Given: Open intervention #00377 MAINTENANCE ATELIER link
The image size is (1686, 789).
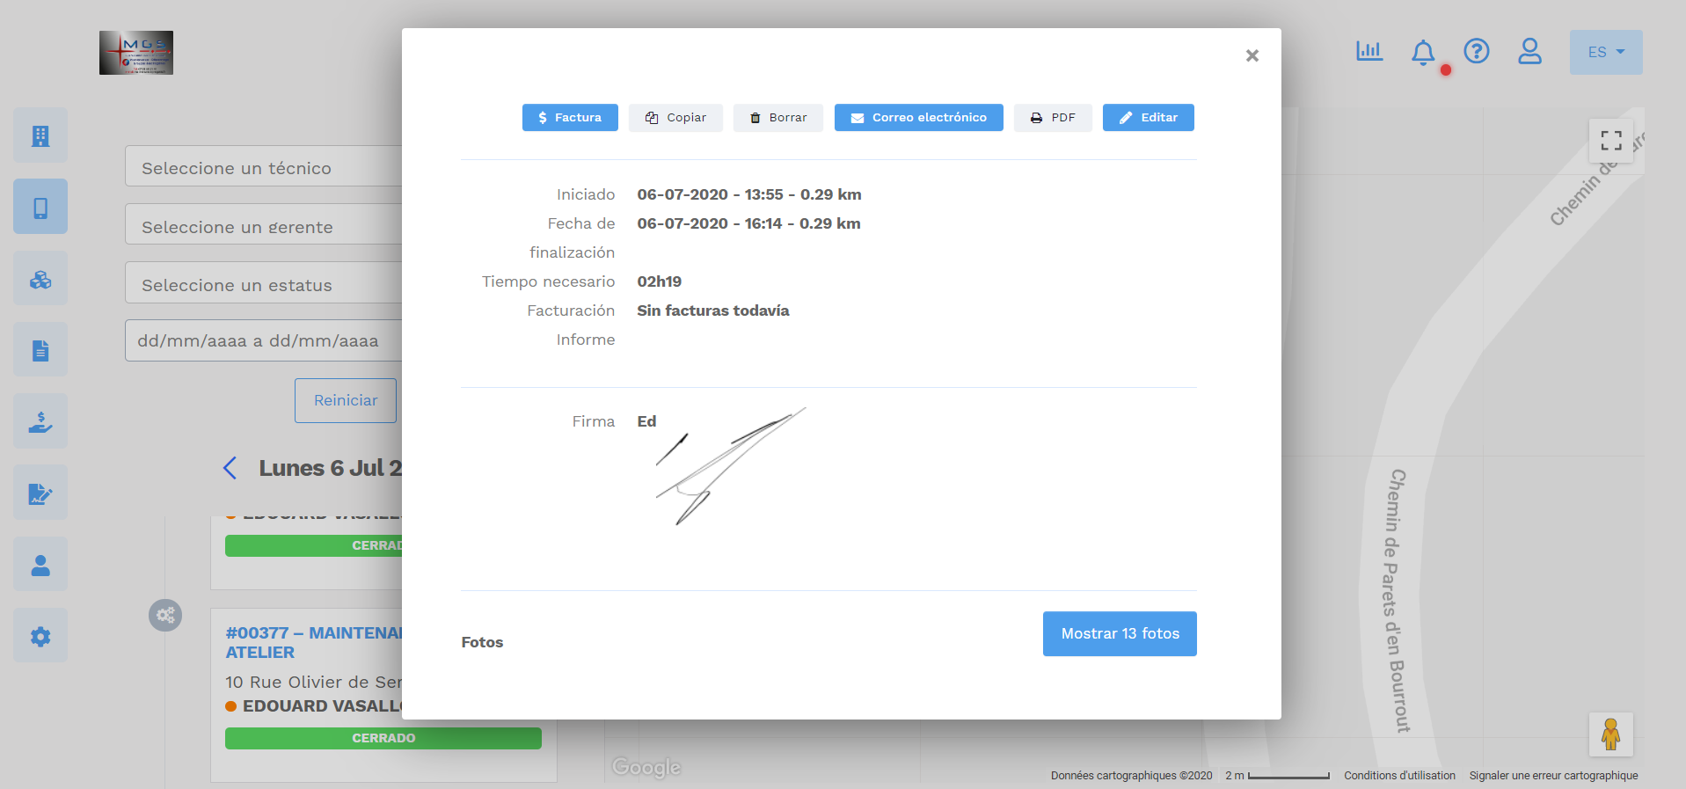Looking at the screenshot, I should pyautogui.click(x=313, y=643).
